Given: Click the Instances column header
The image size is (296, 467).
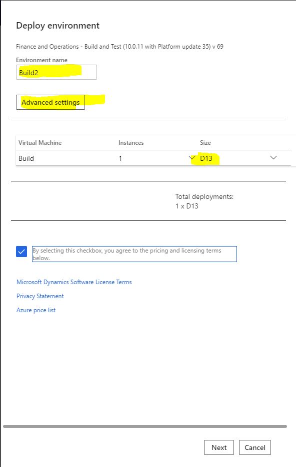Looking at the screenshot, I should pos(131,143).
